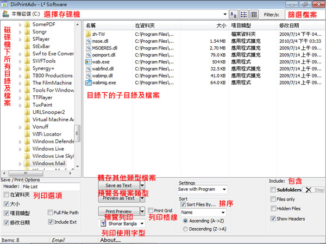The height and width of the screenshot is (244, 326).
Task: Click the Windows Live Skyl folder icon
Action: 27,156
